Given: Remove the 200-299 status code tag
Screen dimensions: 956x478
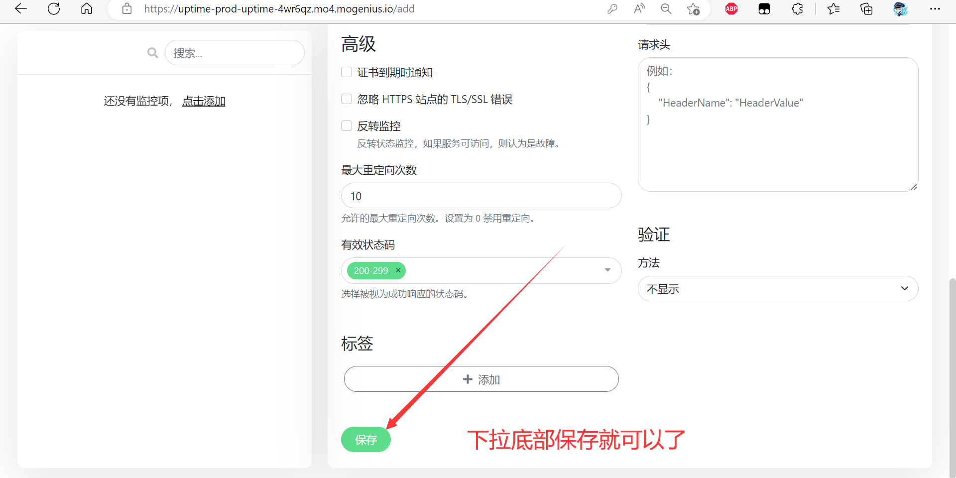Looking at the screenshot, I should tap(398, 270).
